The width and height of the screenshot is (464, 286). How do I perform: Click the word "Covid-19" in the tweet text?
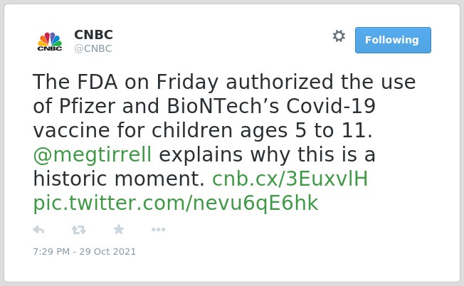(331, 106)
